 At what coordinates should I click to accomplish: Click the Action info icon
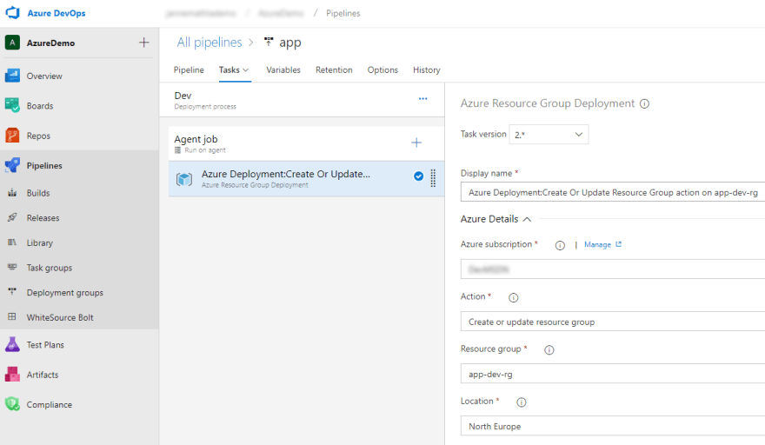click(x=513, y=297)
